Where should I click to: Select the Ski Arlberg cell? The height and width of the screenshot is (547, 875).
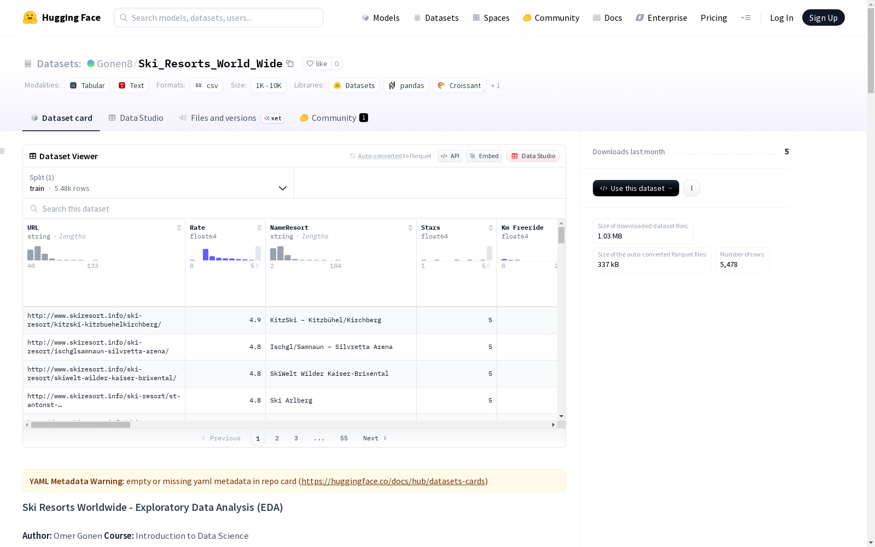(341, 400)
